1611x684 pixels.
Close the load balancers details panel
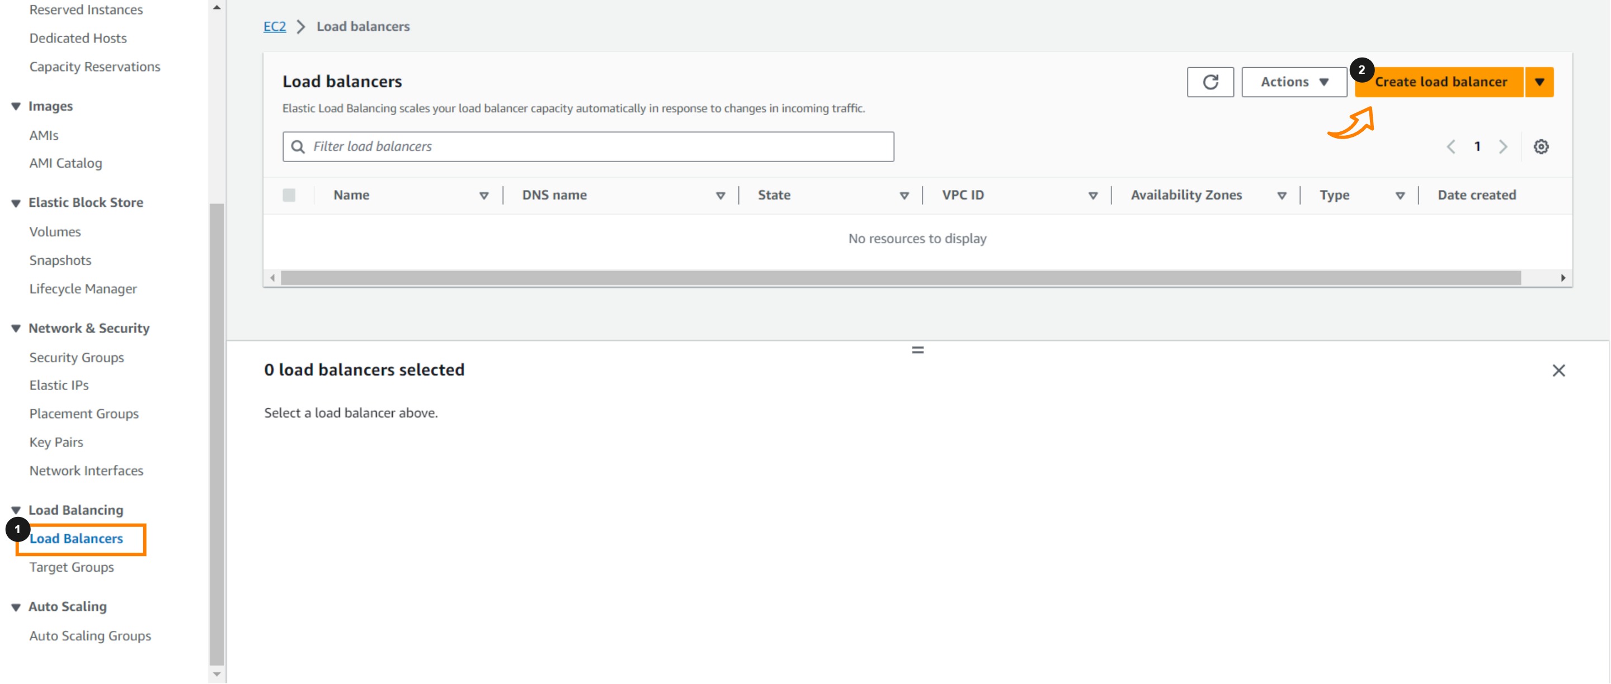[1558, 370]
